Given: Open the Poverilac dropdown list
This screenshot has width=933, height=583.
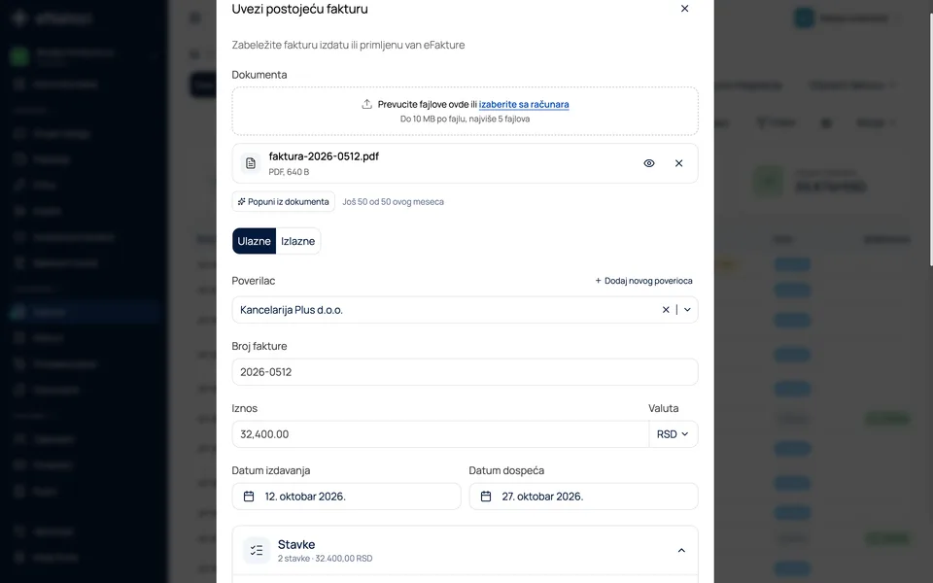Looking at the screenshot, I should point(687,309).
